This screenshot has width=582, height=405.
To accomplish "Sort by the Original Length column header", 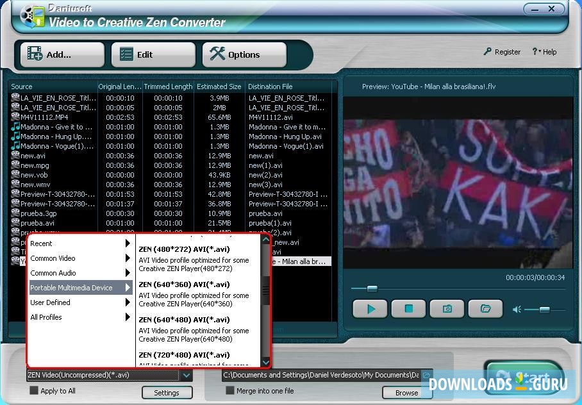I will click(120, 87).
